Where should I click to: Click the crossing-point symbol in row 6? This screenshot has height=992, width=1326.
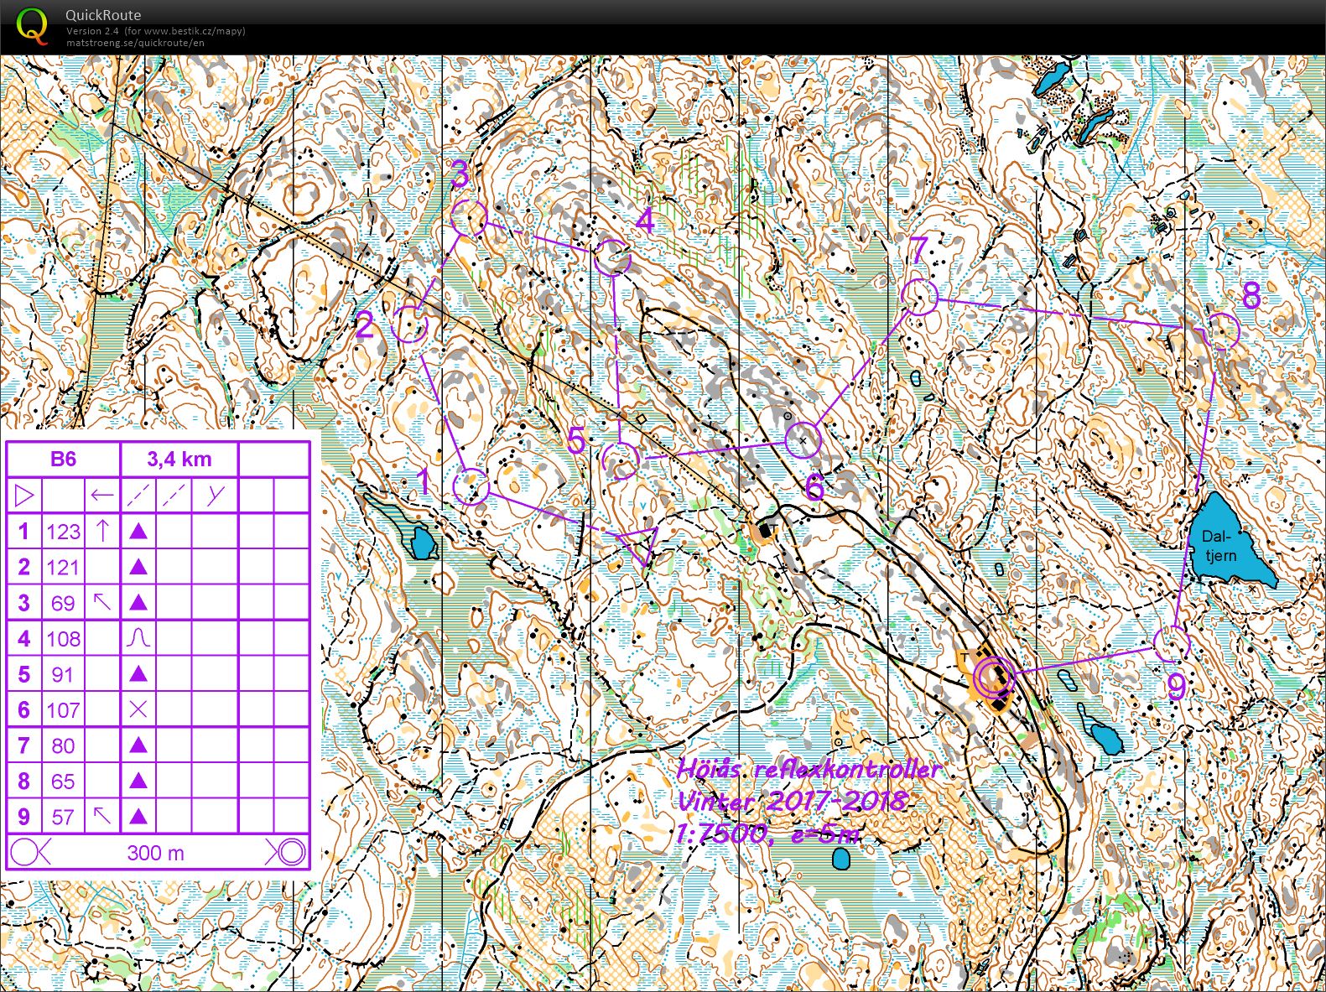click(138, 709)
